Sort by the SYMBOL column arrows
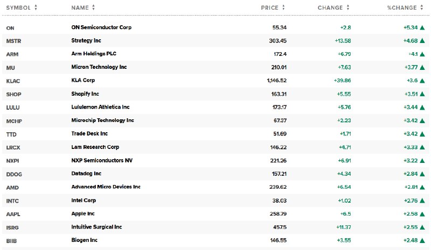This screenshot has width=431, height=250. click(x=36, y=8)
